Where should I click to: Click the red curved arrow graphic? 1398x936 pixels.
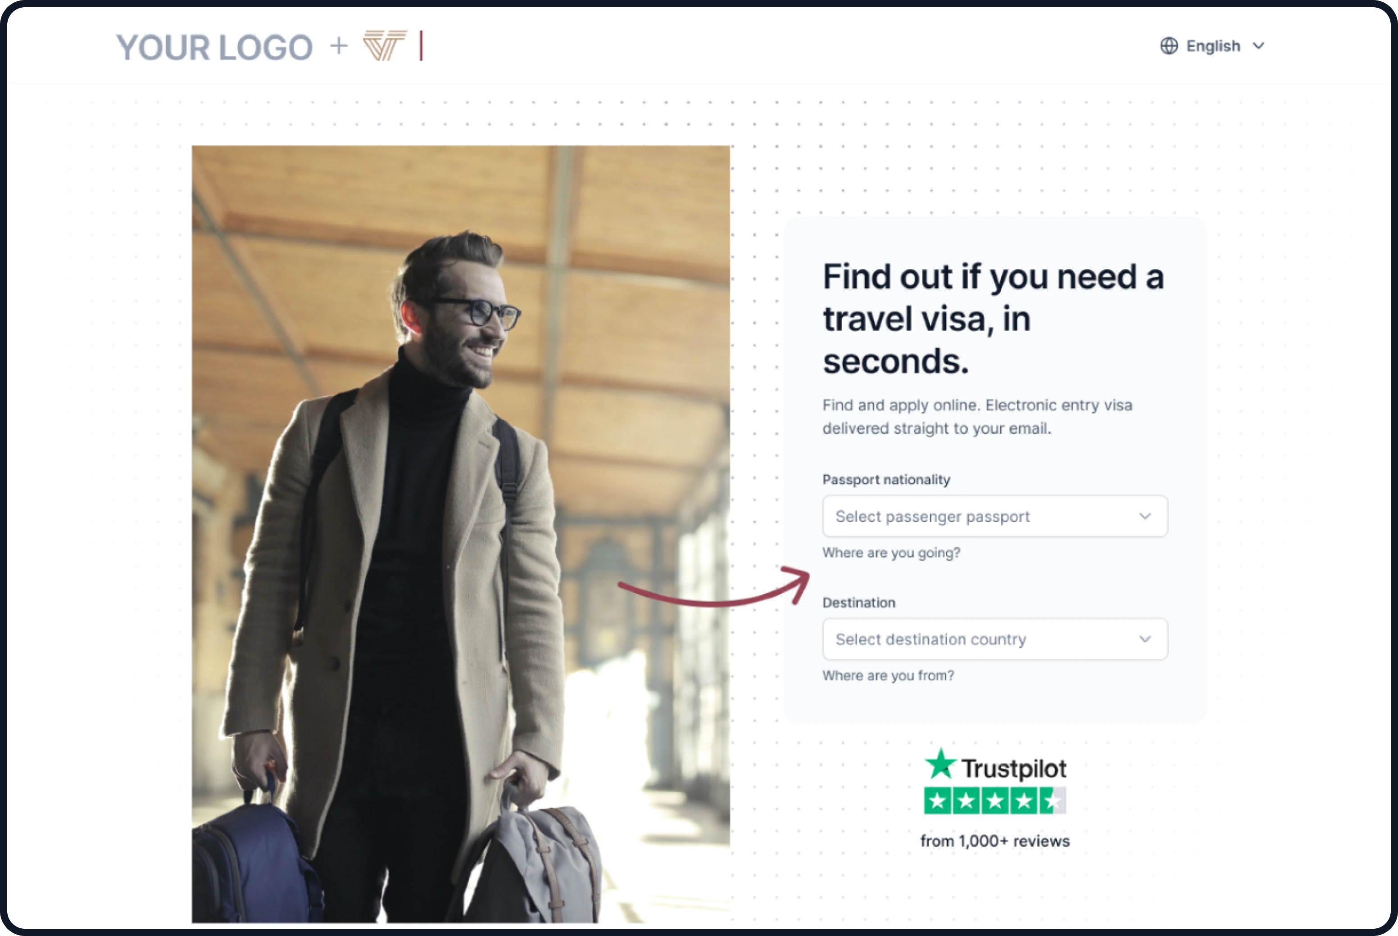714,587
